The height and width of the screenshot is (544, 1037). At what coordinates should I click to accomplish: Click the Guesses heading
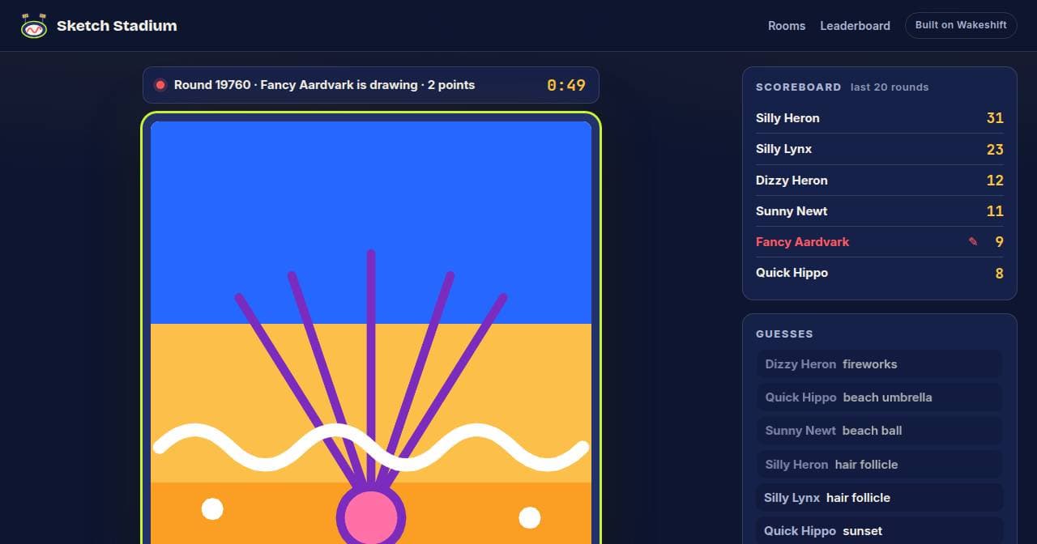pos(784,334)
